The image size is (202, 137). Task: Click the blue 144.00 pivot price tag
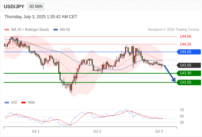click(189, 52)
